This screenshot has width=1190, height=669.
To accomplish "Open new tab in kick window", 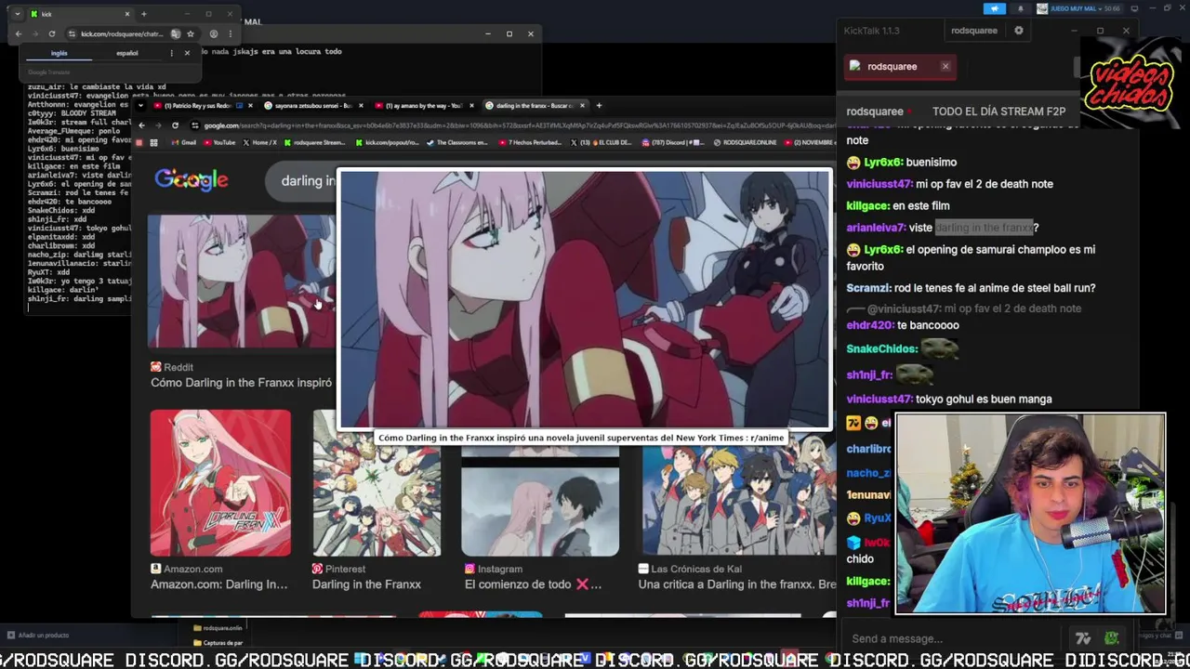I will [x=143, y=14].
